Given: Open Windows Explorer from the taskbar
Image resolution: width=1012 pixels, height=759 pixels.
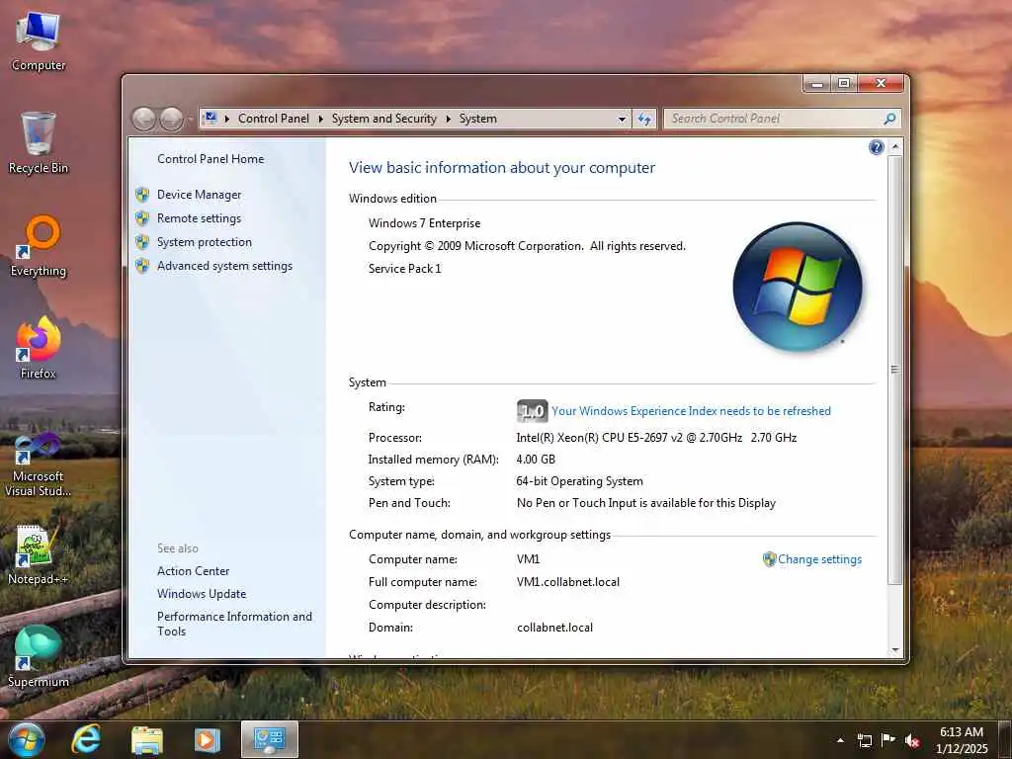Looking at the screenshot, I should click(x=147, y=739).
